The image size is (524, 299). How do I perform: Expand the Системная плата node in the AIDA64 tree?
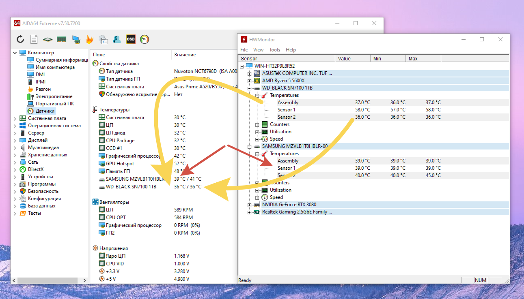click(x=15, y=118)
